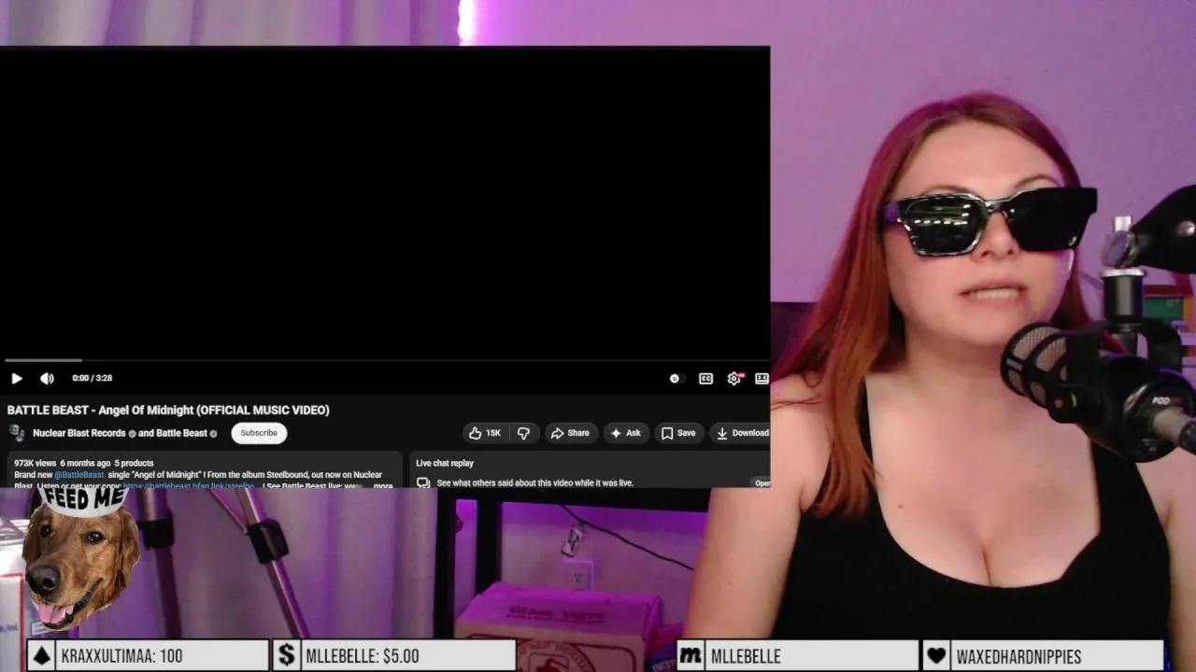This screenshot has height=672, width=1196.
Task: Open the player settings gear
Action: coord(734,378)
